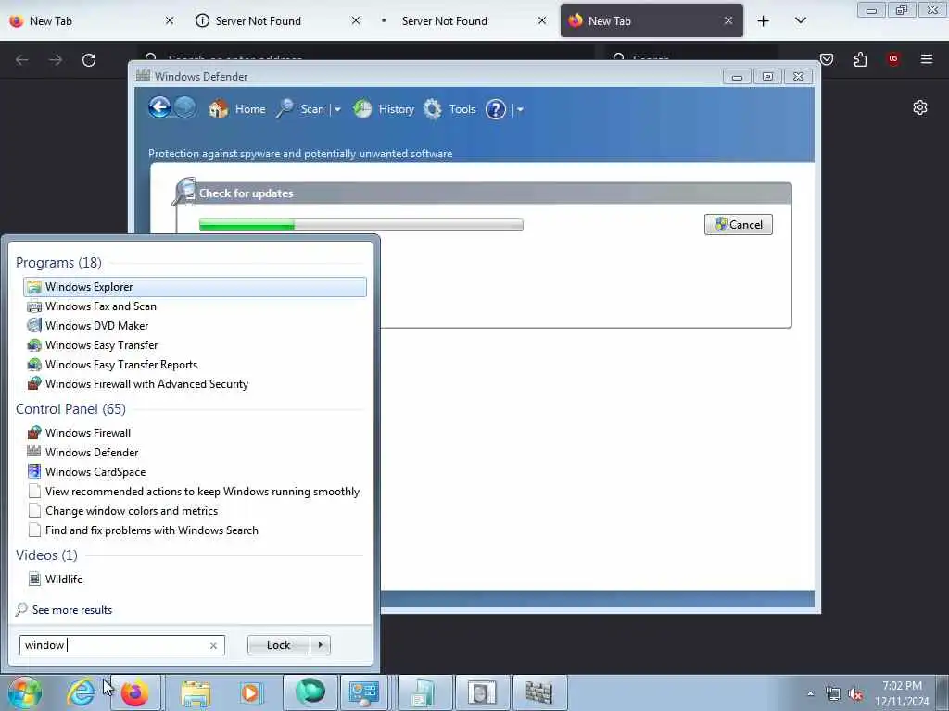Go back in Windows Defender
Image resolution: width=949 pixels, height=711 pixels.
click(x=159, y=108)
